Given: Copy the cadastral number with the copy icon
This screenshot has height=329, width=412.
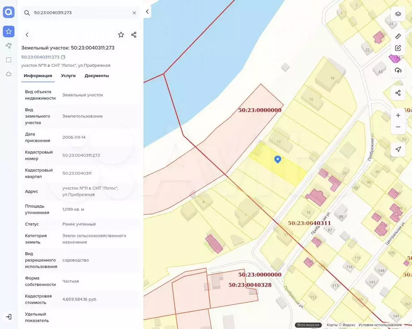Looking at the screenshot, I should [x=63, y=57].
